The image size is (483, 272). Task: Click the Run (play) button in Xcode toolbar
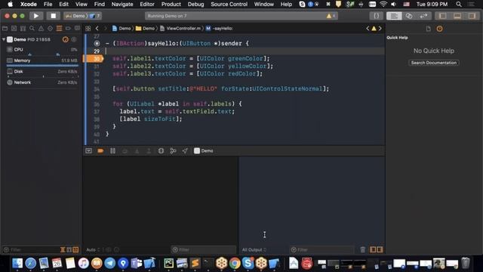click(36, 16)
